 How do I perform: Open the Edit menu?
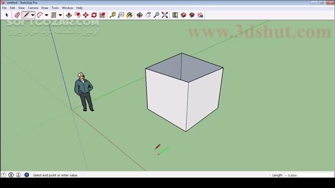coord(12,8)
